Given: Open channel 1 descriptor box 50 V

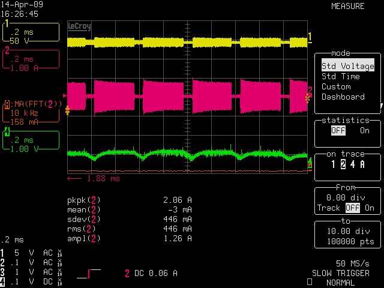Looking at the screenshot, I should coord(31,32).
